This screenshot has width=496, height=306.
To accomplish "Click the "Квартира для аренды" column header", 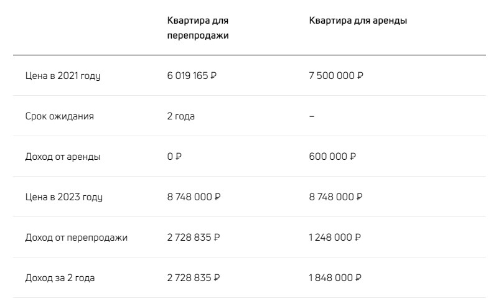I will (358, 21).
